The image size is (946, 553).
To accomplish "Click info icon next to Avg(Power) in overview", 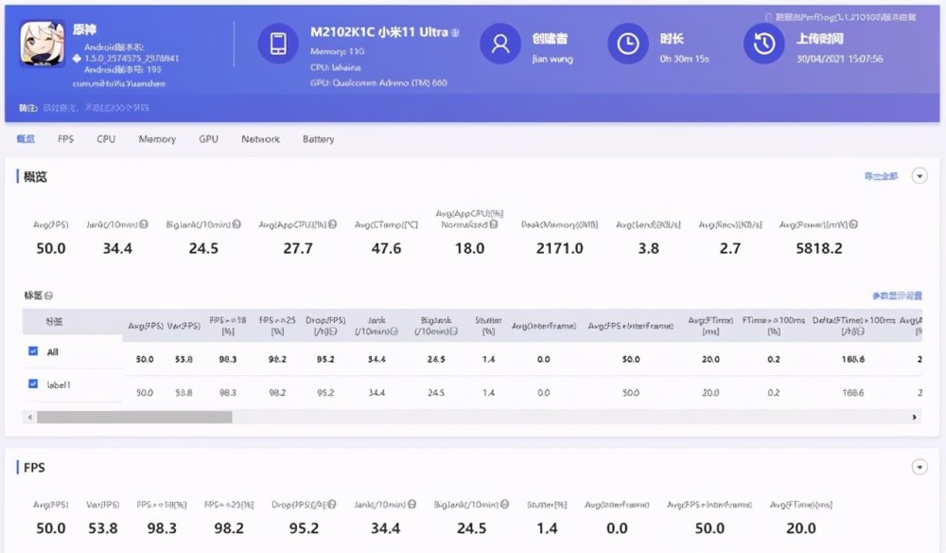I will (853, 224).
